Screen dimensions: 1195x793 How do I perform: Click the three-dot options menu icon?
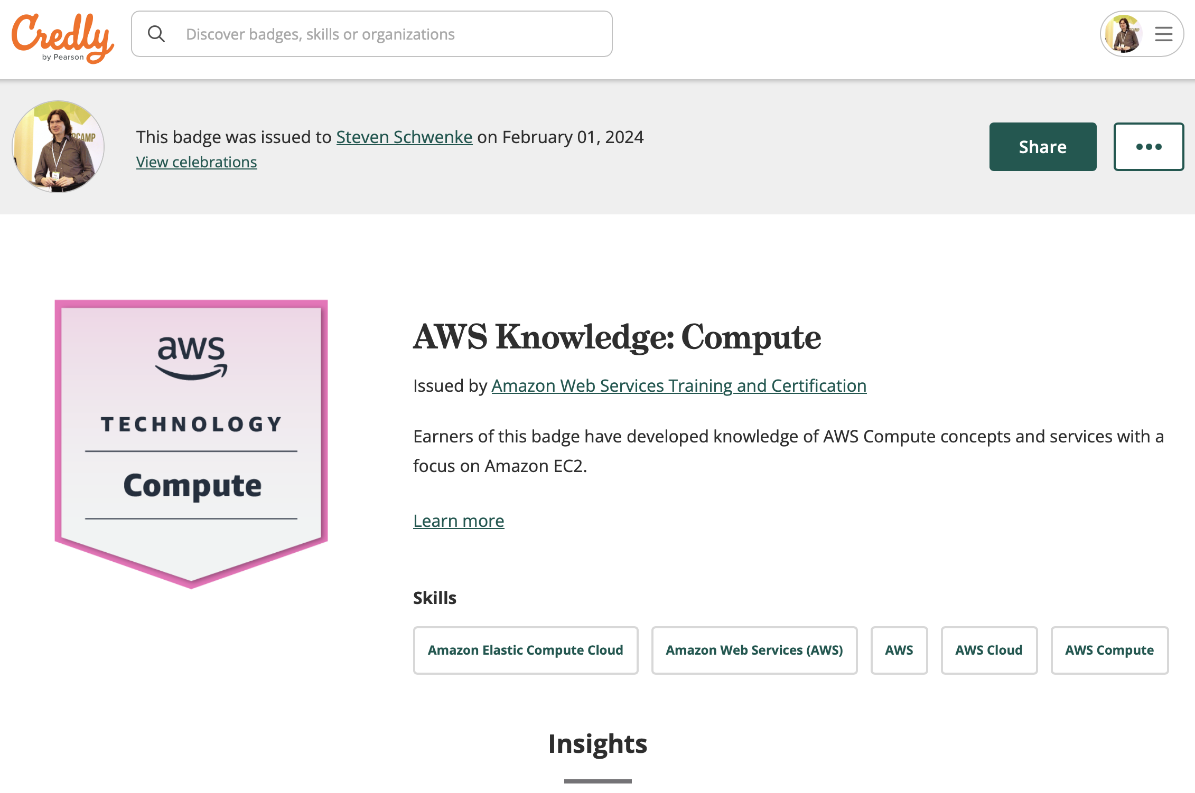(x=1149, y=147)
